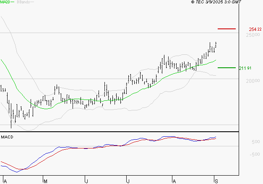Click the lowest price bar in April

11,122
